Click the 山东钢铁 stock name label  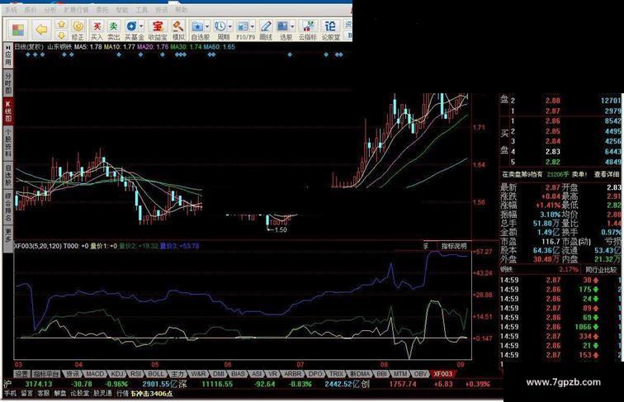click(x=59, y=46)
